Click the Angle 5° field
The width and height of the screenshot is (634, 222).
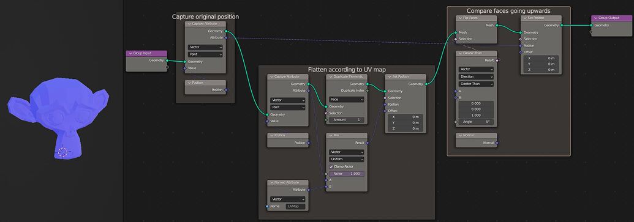(477, 122)
